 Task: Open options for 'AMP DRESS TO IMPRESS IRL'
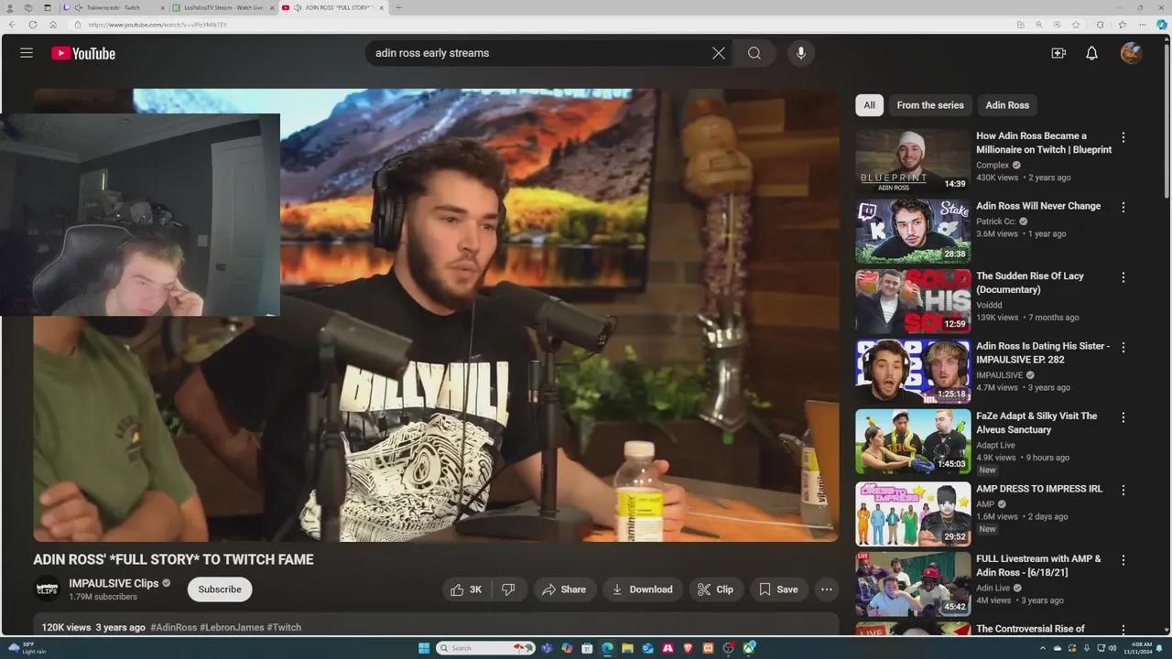pyautogui.click(x=1123, y=491)
